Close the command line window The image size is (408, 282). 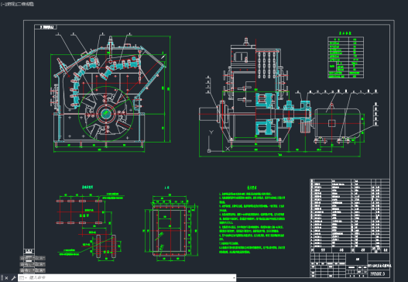click(x=6, y=278)
